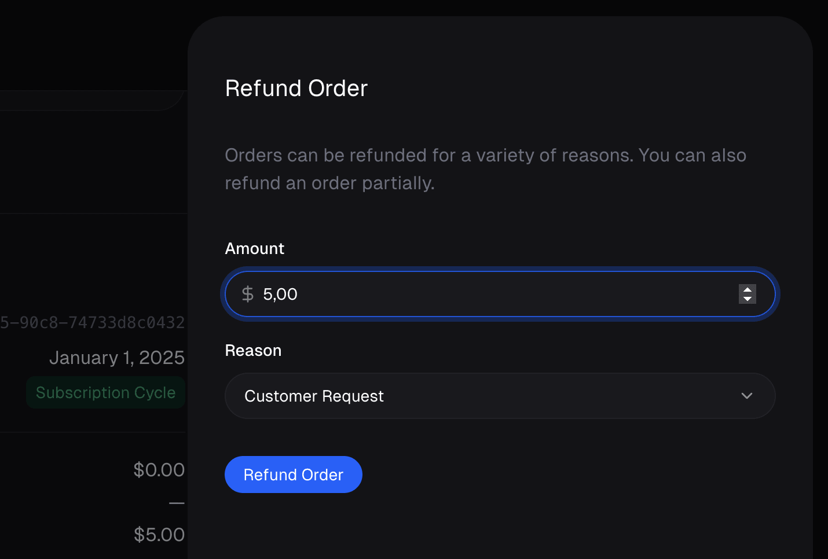Viewport: 828px width, 559px height.
Task: Click the Reason field label
Action: [253, 351]
